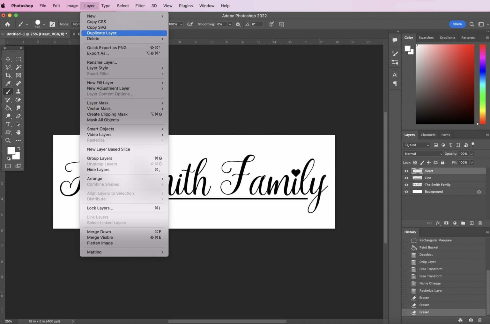Toggle visibility of the Line layer
Screen dimensions: 490x324
[x=406, y=178]
